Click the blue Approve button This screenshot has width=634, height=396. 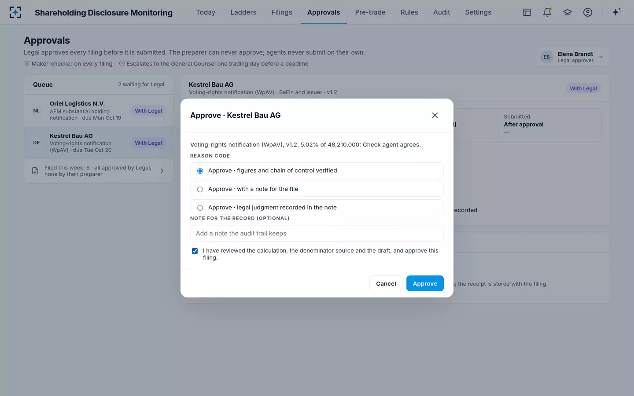[x=425, y=283]
